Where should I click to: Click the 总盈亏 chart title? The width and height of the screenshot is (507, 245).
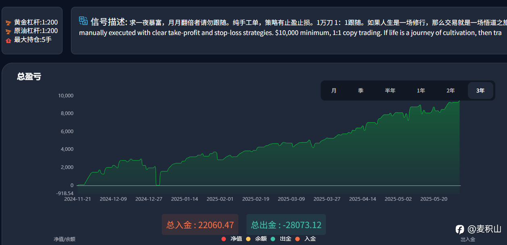click(x=29, y=76)
